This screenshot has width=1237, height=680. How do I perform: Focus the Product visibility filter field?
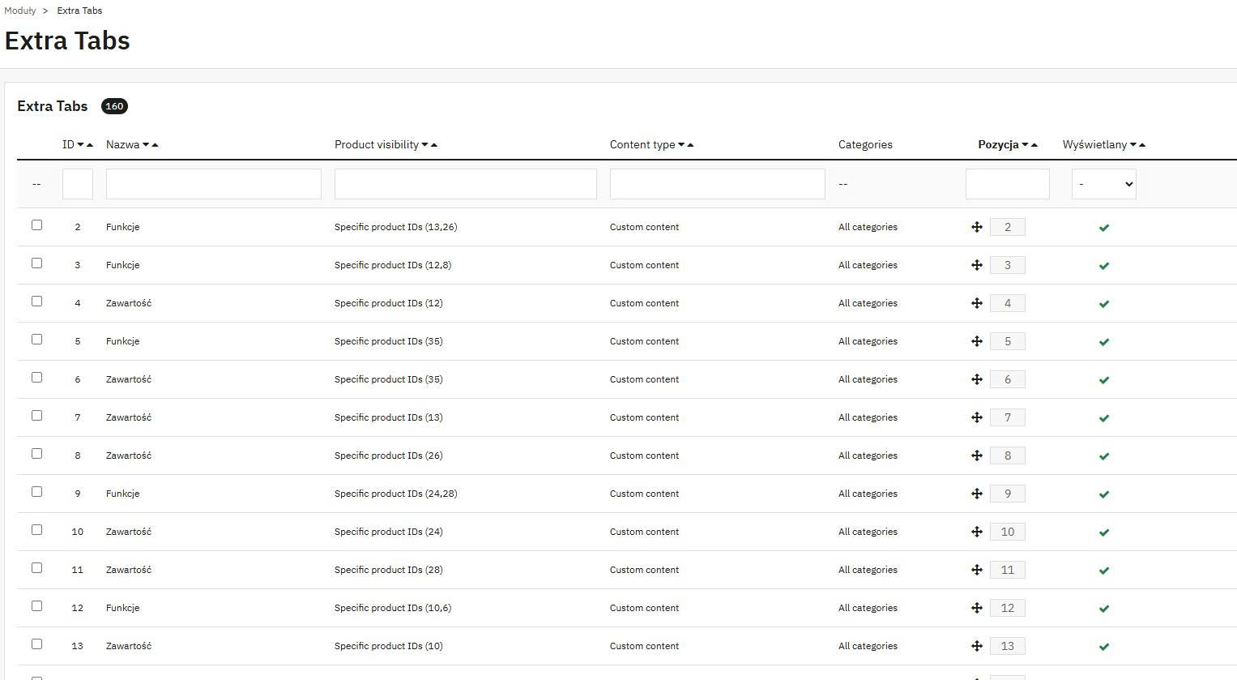[x=466, y=184]
